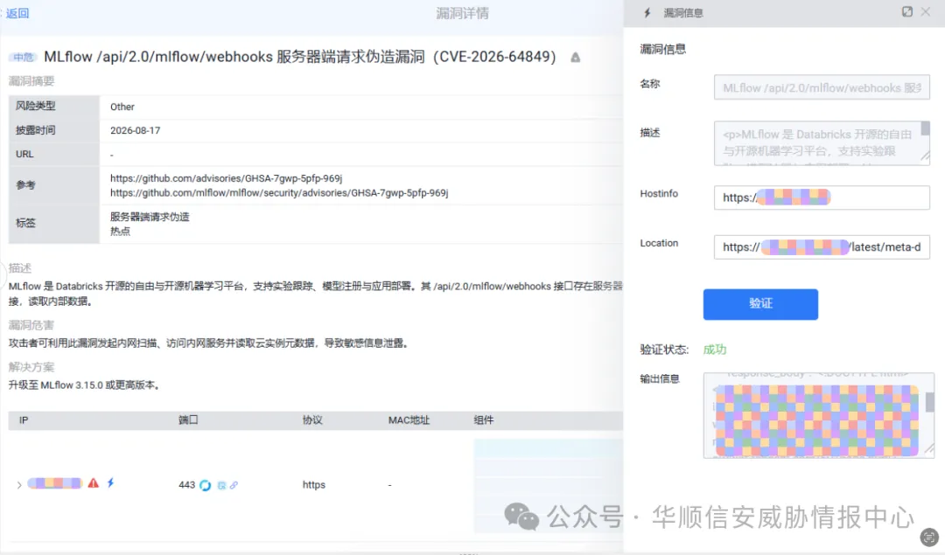Viewport: 945px width, 555px height.
Task: Expand the masked IP row chevron
Action: [x=18, y=484]
